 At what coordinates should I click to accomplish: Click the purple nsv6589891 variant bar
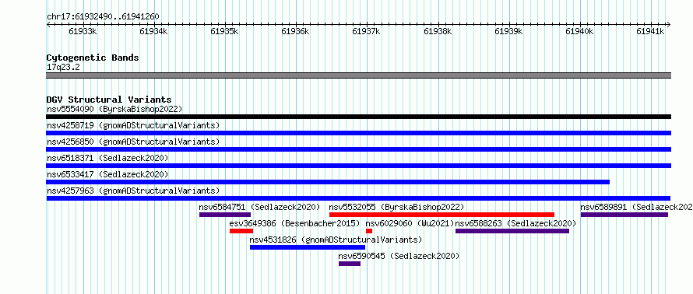tap(624, 215)
